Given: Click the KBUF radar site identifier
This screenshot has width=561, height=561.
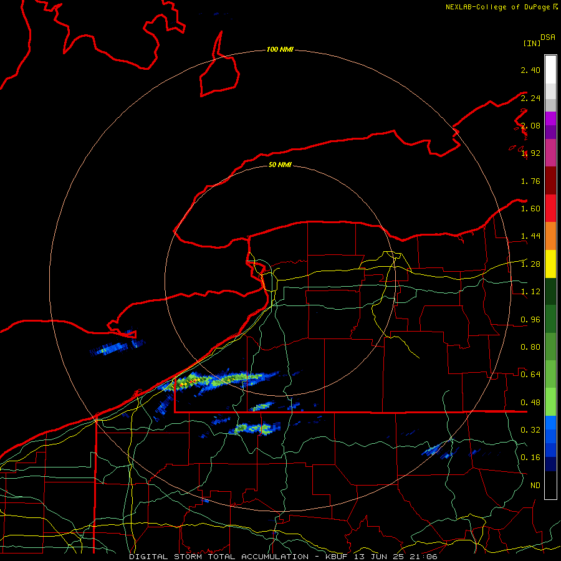Looking at the screenshot, I should tap(337, 557).
